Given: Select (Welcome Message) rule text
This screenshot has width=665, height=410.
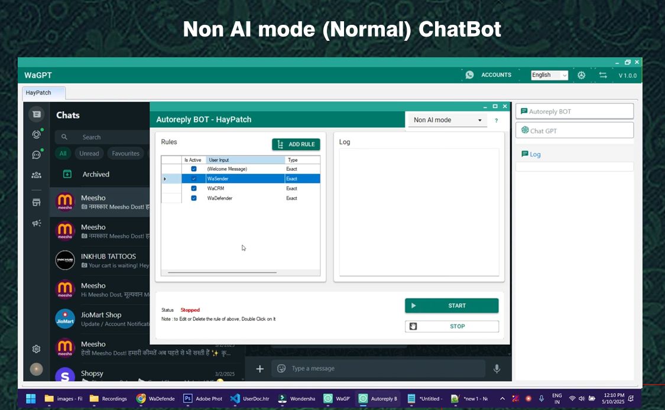Looking at the screenshot, I should (x=227, y=169).
